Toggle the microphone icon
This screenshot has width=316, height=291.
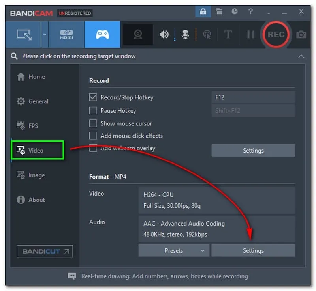[185, 35]
